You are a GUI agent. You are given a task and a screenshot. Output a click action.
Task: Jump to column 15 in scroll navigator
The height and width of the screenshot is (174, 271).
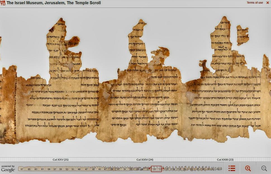pyautogui.click(x=185, y=169)
